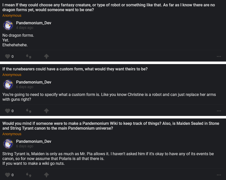Toggle like on String Tyrant wiki answer

pos(8,175)
